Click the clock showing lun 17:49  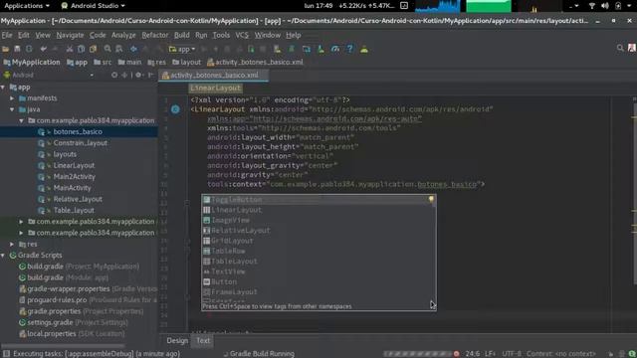[318, 6]
